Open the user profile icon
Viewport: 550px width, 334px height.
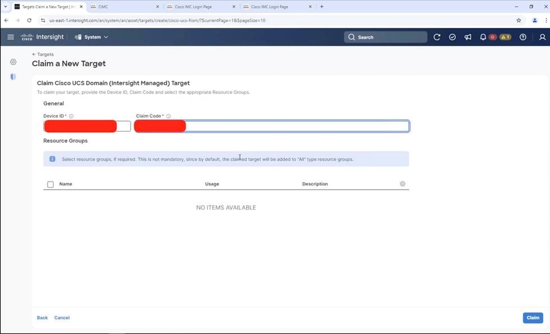(x=542, y=37)
